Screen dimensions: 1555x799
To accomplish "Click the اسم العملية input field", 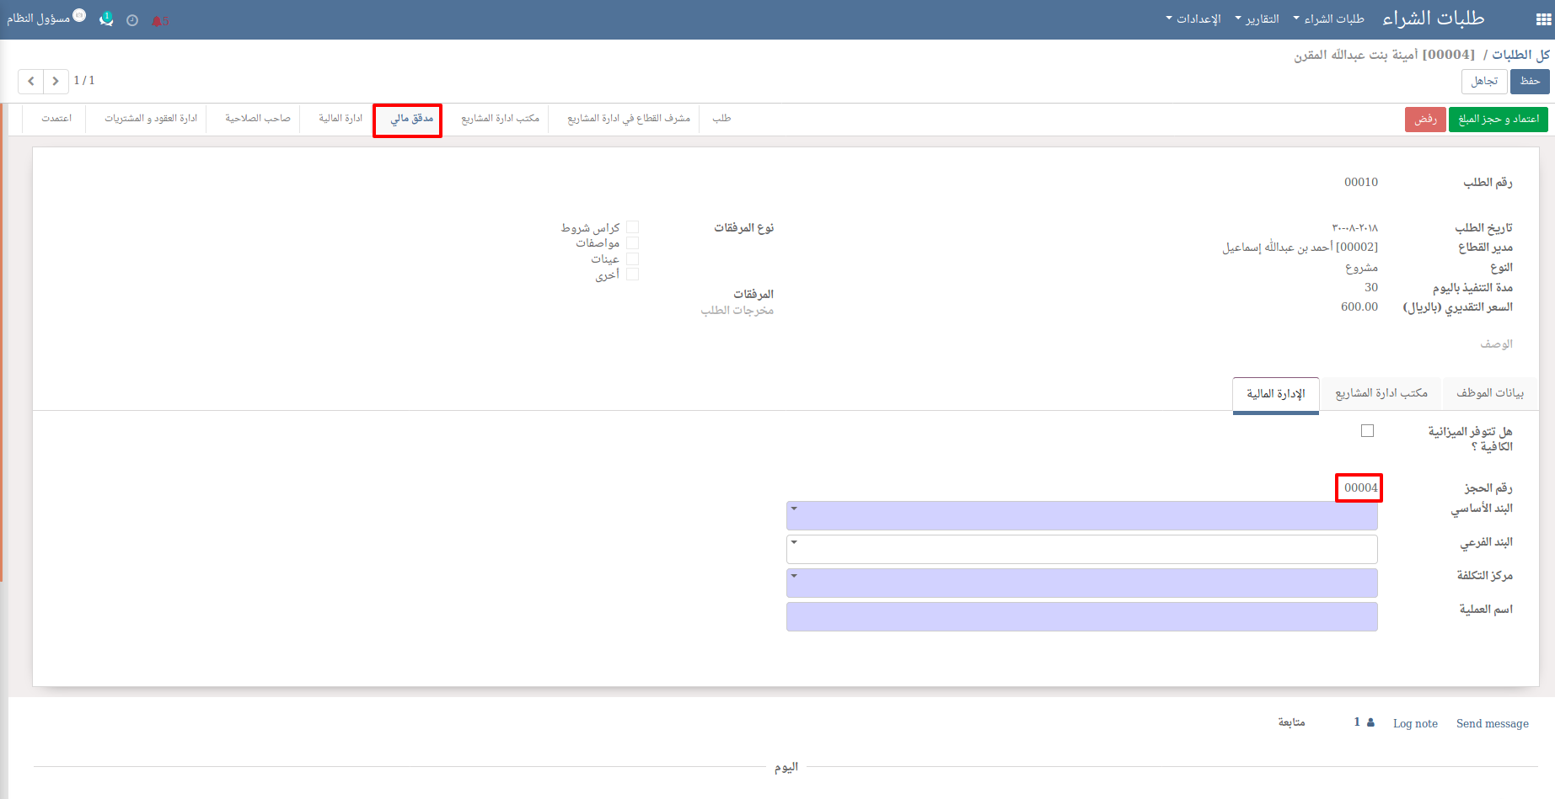I will click(1082, 616).
